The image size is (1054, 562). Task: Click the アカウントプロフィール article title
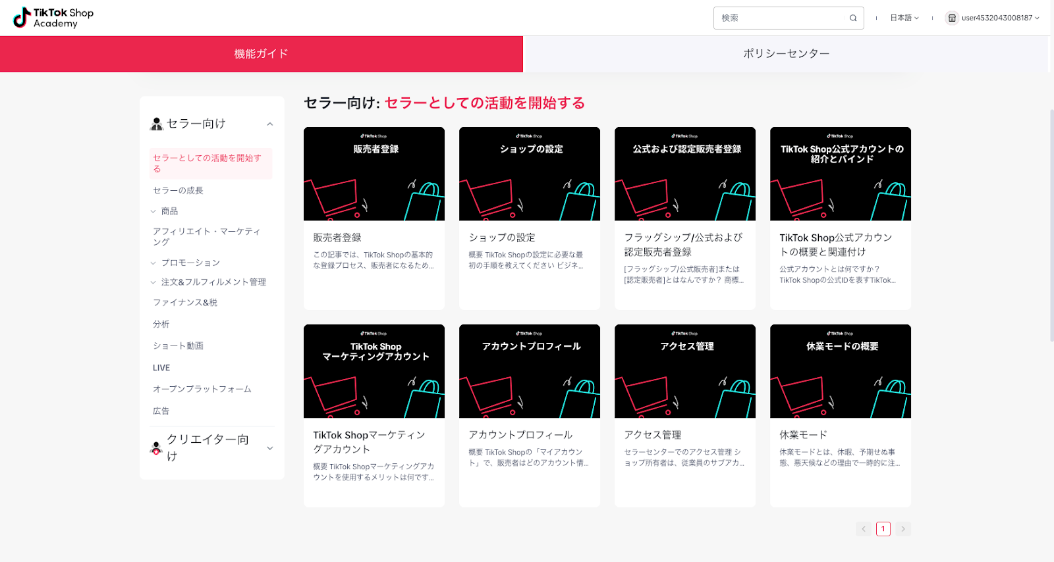[x=520, y=435]
